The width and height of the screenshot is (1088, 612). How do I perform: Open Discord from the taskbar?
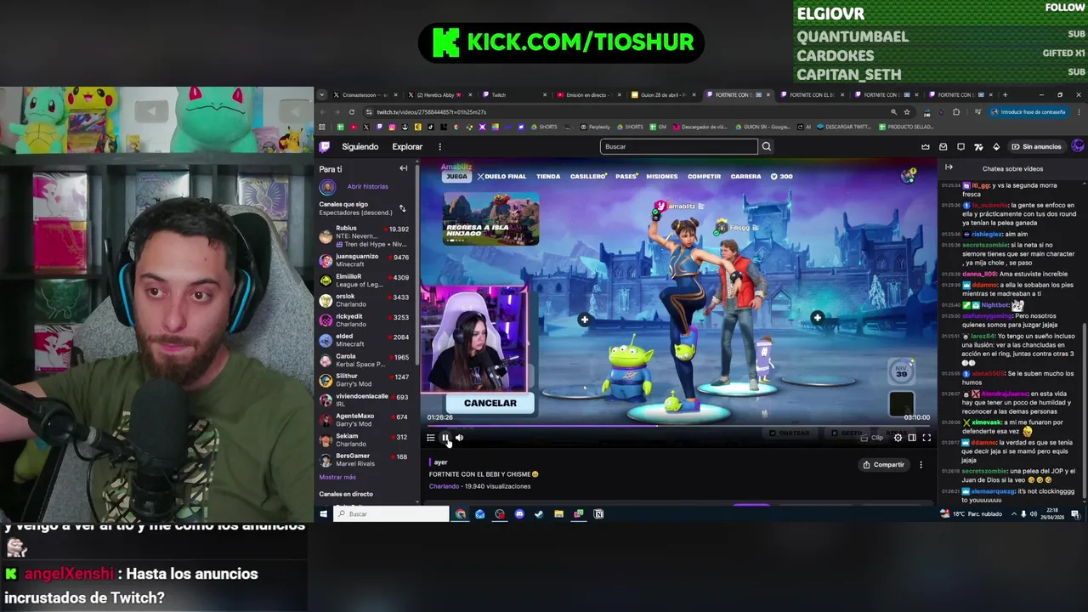click(519, 513)
